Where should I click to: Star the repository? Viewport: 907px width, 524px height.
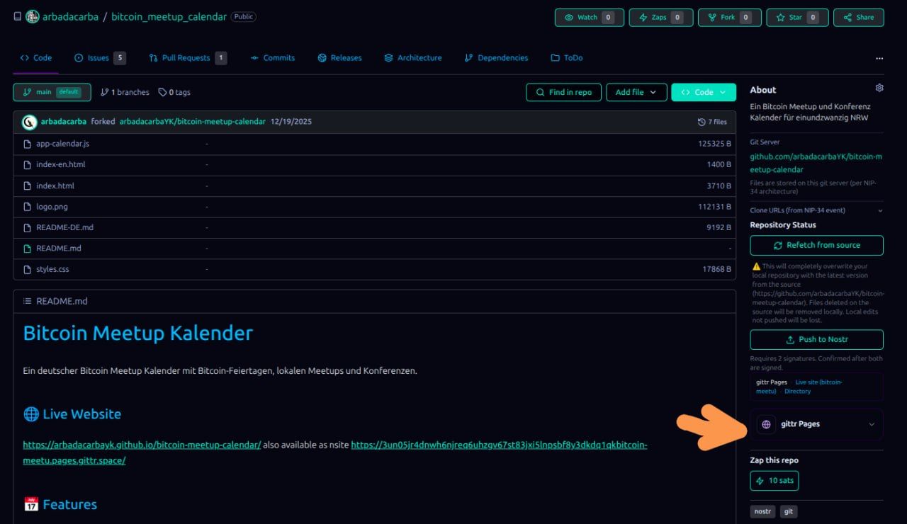point(797,18)
